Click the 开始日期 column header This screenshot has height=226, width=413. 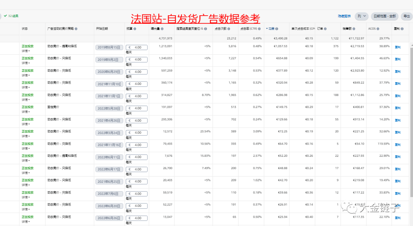click(x=102, y=29)
